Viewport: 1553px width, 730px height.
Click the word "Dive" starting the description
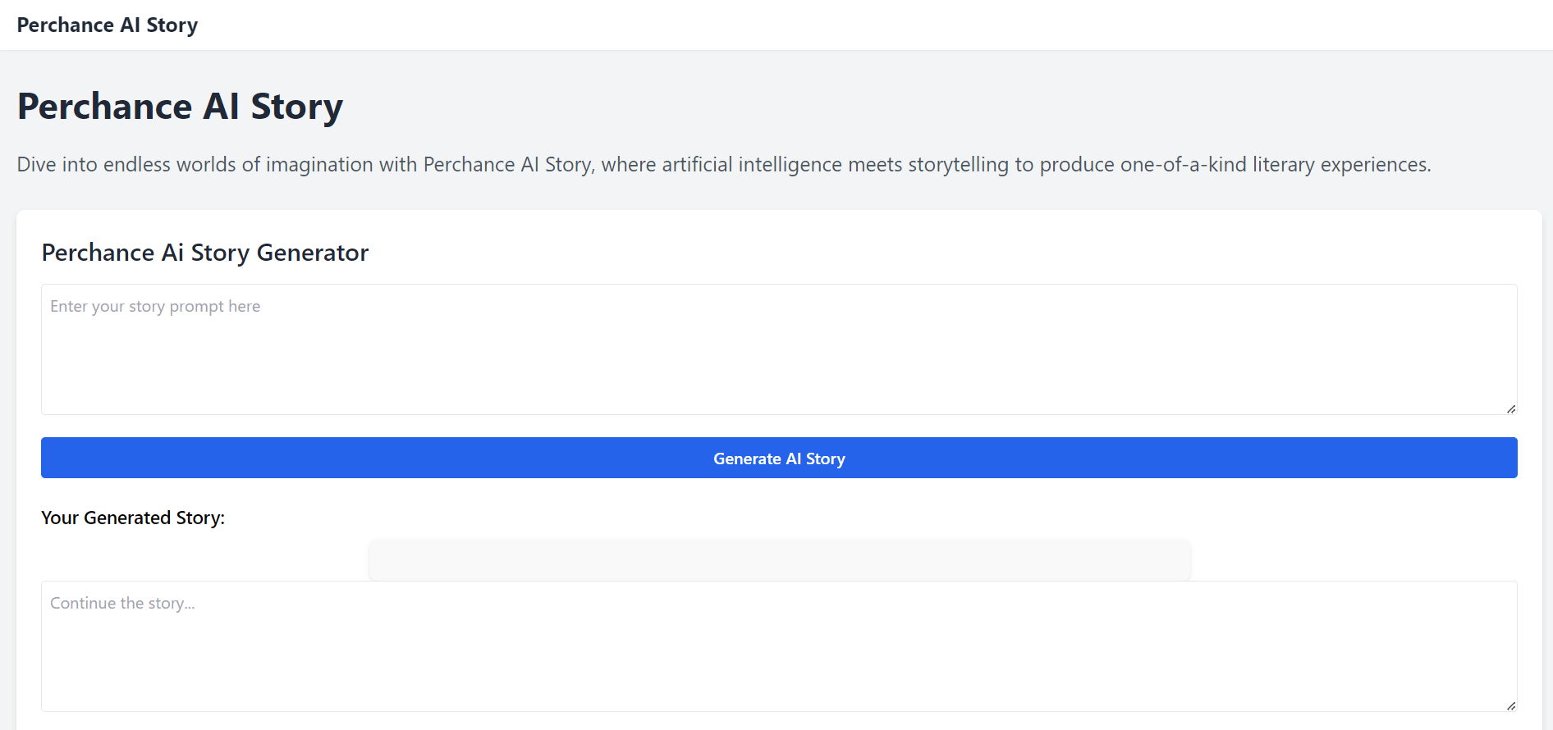pos(37,165)
